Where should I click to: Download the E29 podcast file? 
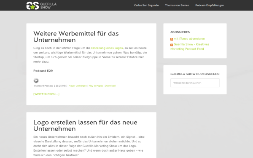tap(110, 86)
